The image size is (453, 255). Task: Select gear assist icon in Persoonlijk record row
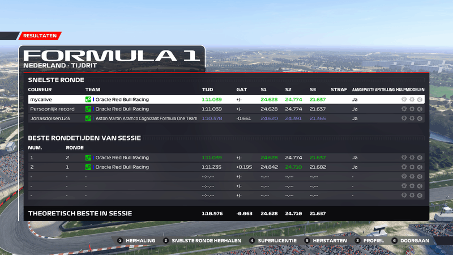(x=412, y=109)
